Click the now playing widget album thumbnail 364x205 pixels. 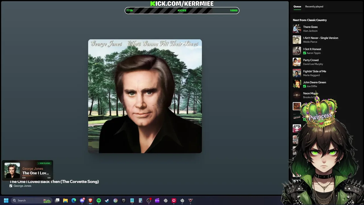tap(12, 170)
